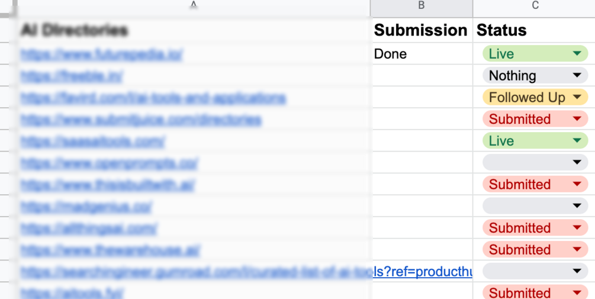Screen dimensions: 595x299
Task: Select column C header
Action: pos(534,7)
